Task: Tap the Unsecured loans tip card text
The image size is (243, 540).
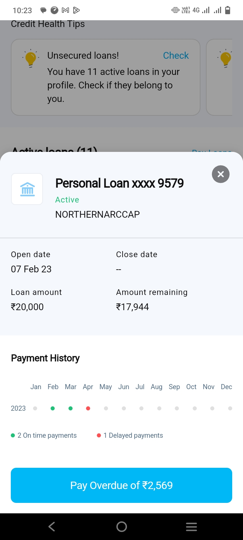Action: pos(113,85)
